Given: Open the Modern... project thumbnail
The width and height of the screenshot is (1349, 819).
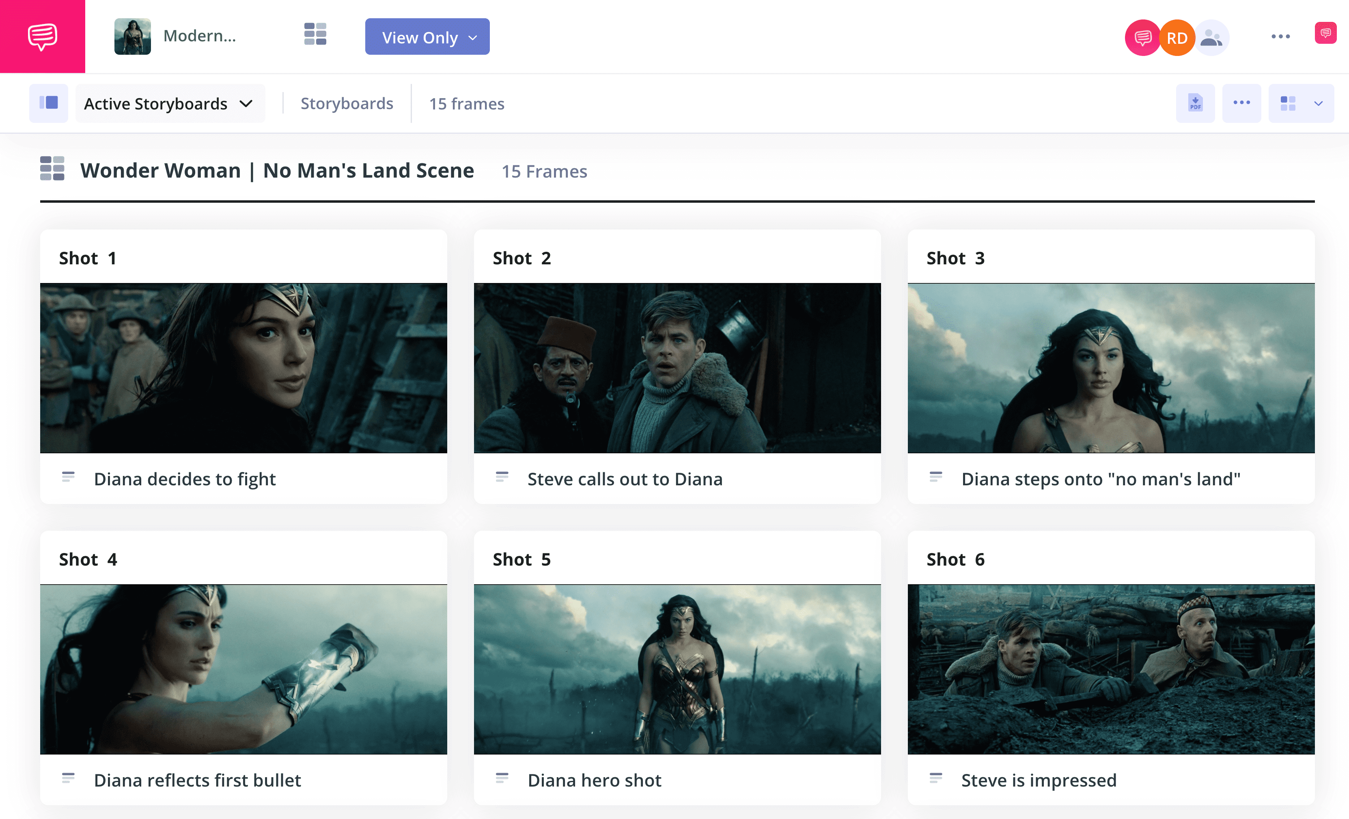Looking at the screenshot, I should [x=132, y=36].
